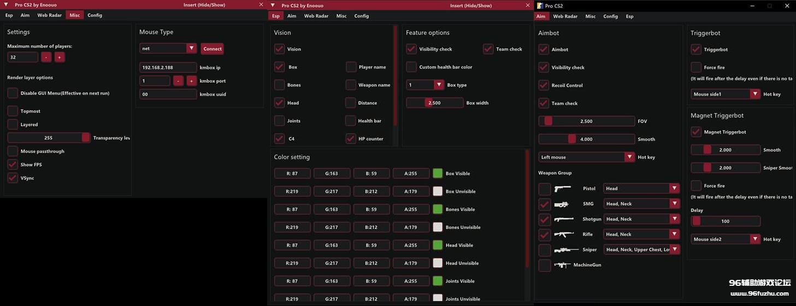Click the Pro CS2 app icon in the right title bar
Screen dimensions: 796x306
(x=540, y=5)
